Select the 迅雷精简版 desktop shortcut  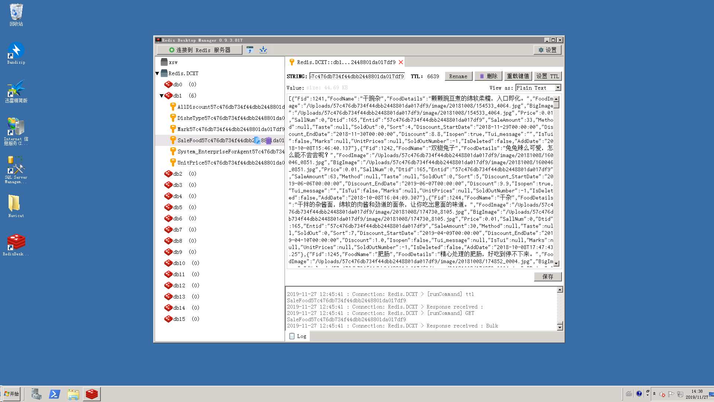click(16, 91)
